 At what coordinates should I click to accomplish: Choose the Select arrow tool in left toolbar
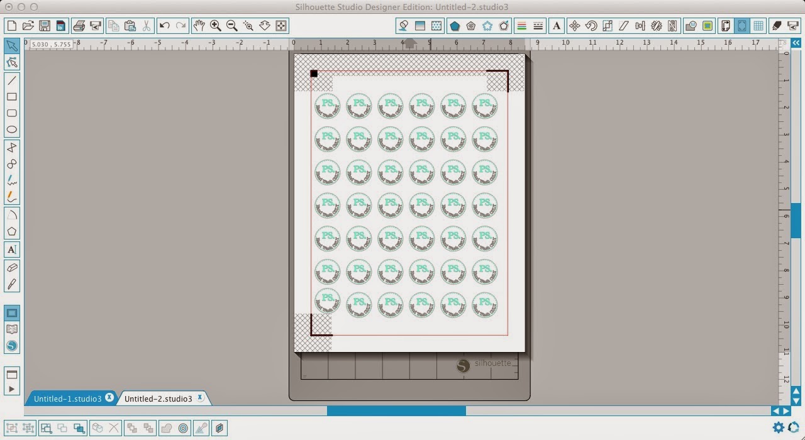tap(11, 45)
